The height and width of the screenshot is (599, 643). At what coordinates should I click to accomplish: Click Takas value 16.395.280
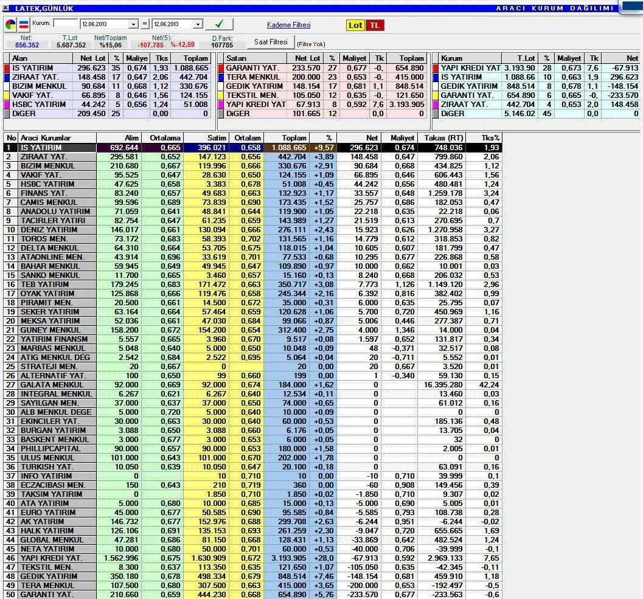click(443, 384)
